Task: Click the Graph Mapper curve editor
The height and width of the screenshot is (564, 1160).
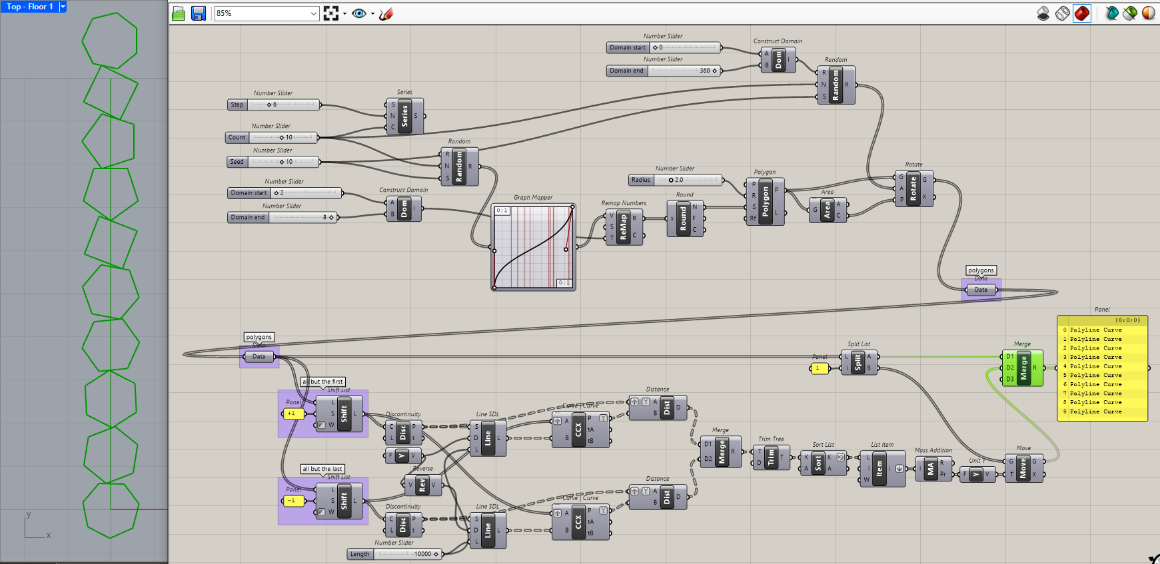Action: coord(533,246)
